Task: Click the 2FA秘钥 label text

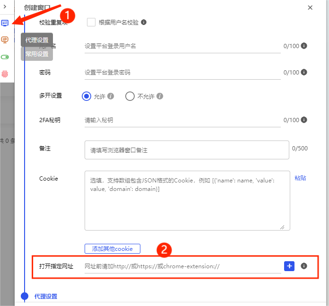Action: click(x=50, y=120)
